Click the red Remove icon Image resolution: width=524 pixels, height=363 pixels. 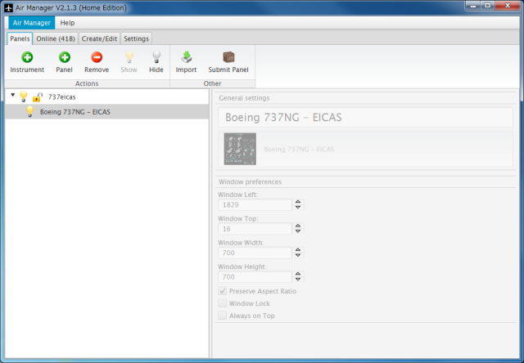click(x=97, y=57)
